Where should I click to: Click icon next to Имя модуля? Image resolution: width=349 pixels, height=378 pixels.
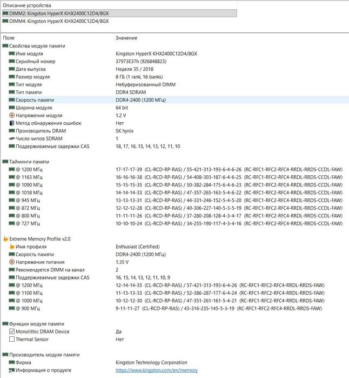tap(12, 54)
